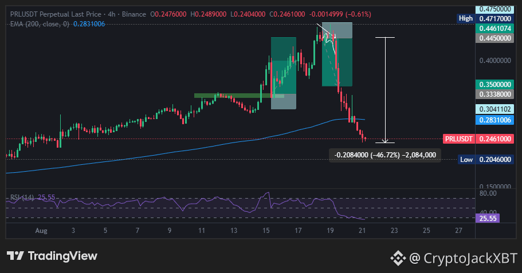Click the date 21 on the time axis
This screenshot has height=273, width=522.
[x=362, y=231]
